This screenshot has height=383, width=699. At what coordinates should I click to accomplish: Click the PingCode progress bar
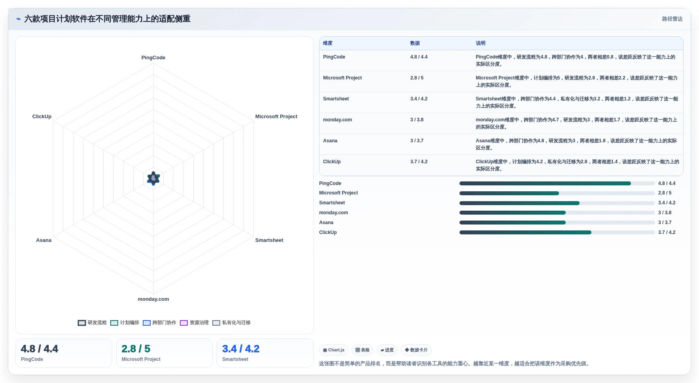[x=557, y=183]
